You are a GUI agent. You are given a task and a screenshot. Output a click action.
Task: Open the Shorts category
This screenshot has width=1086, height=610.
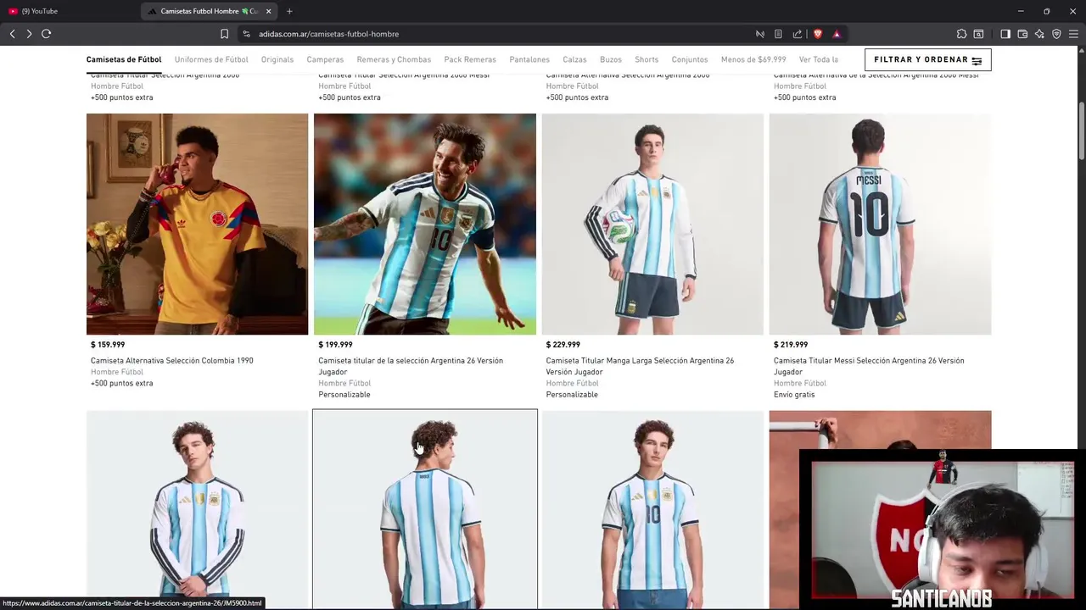click(x=647, y=59)
